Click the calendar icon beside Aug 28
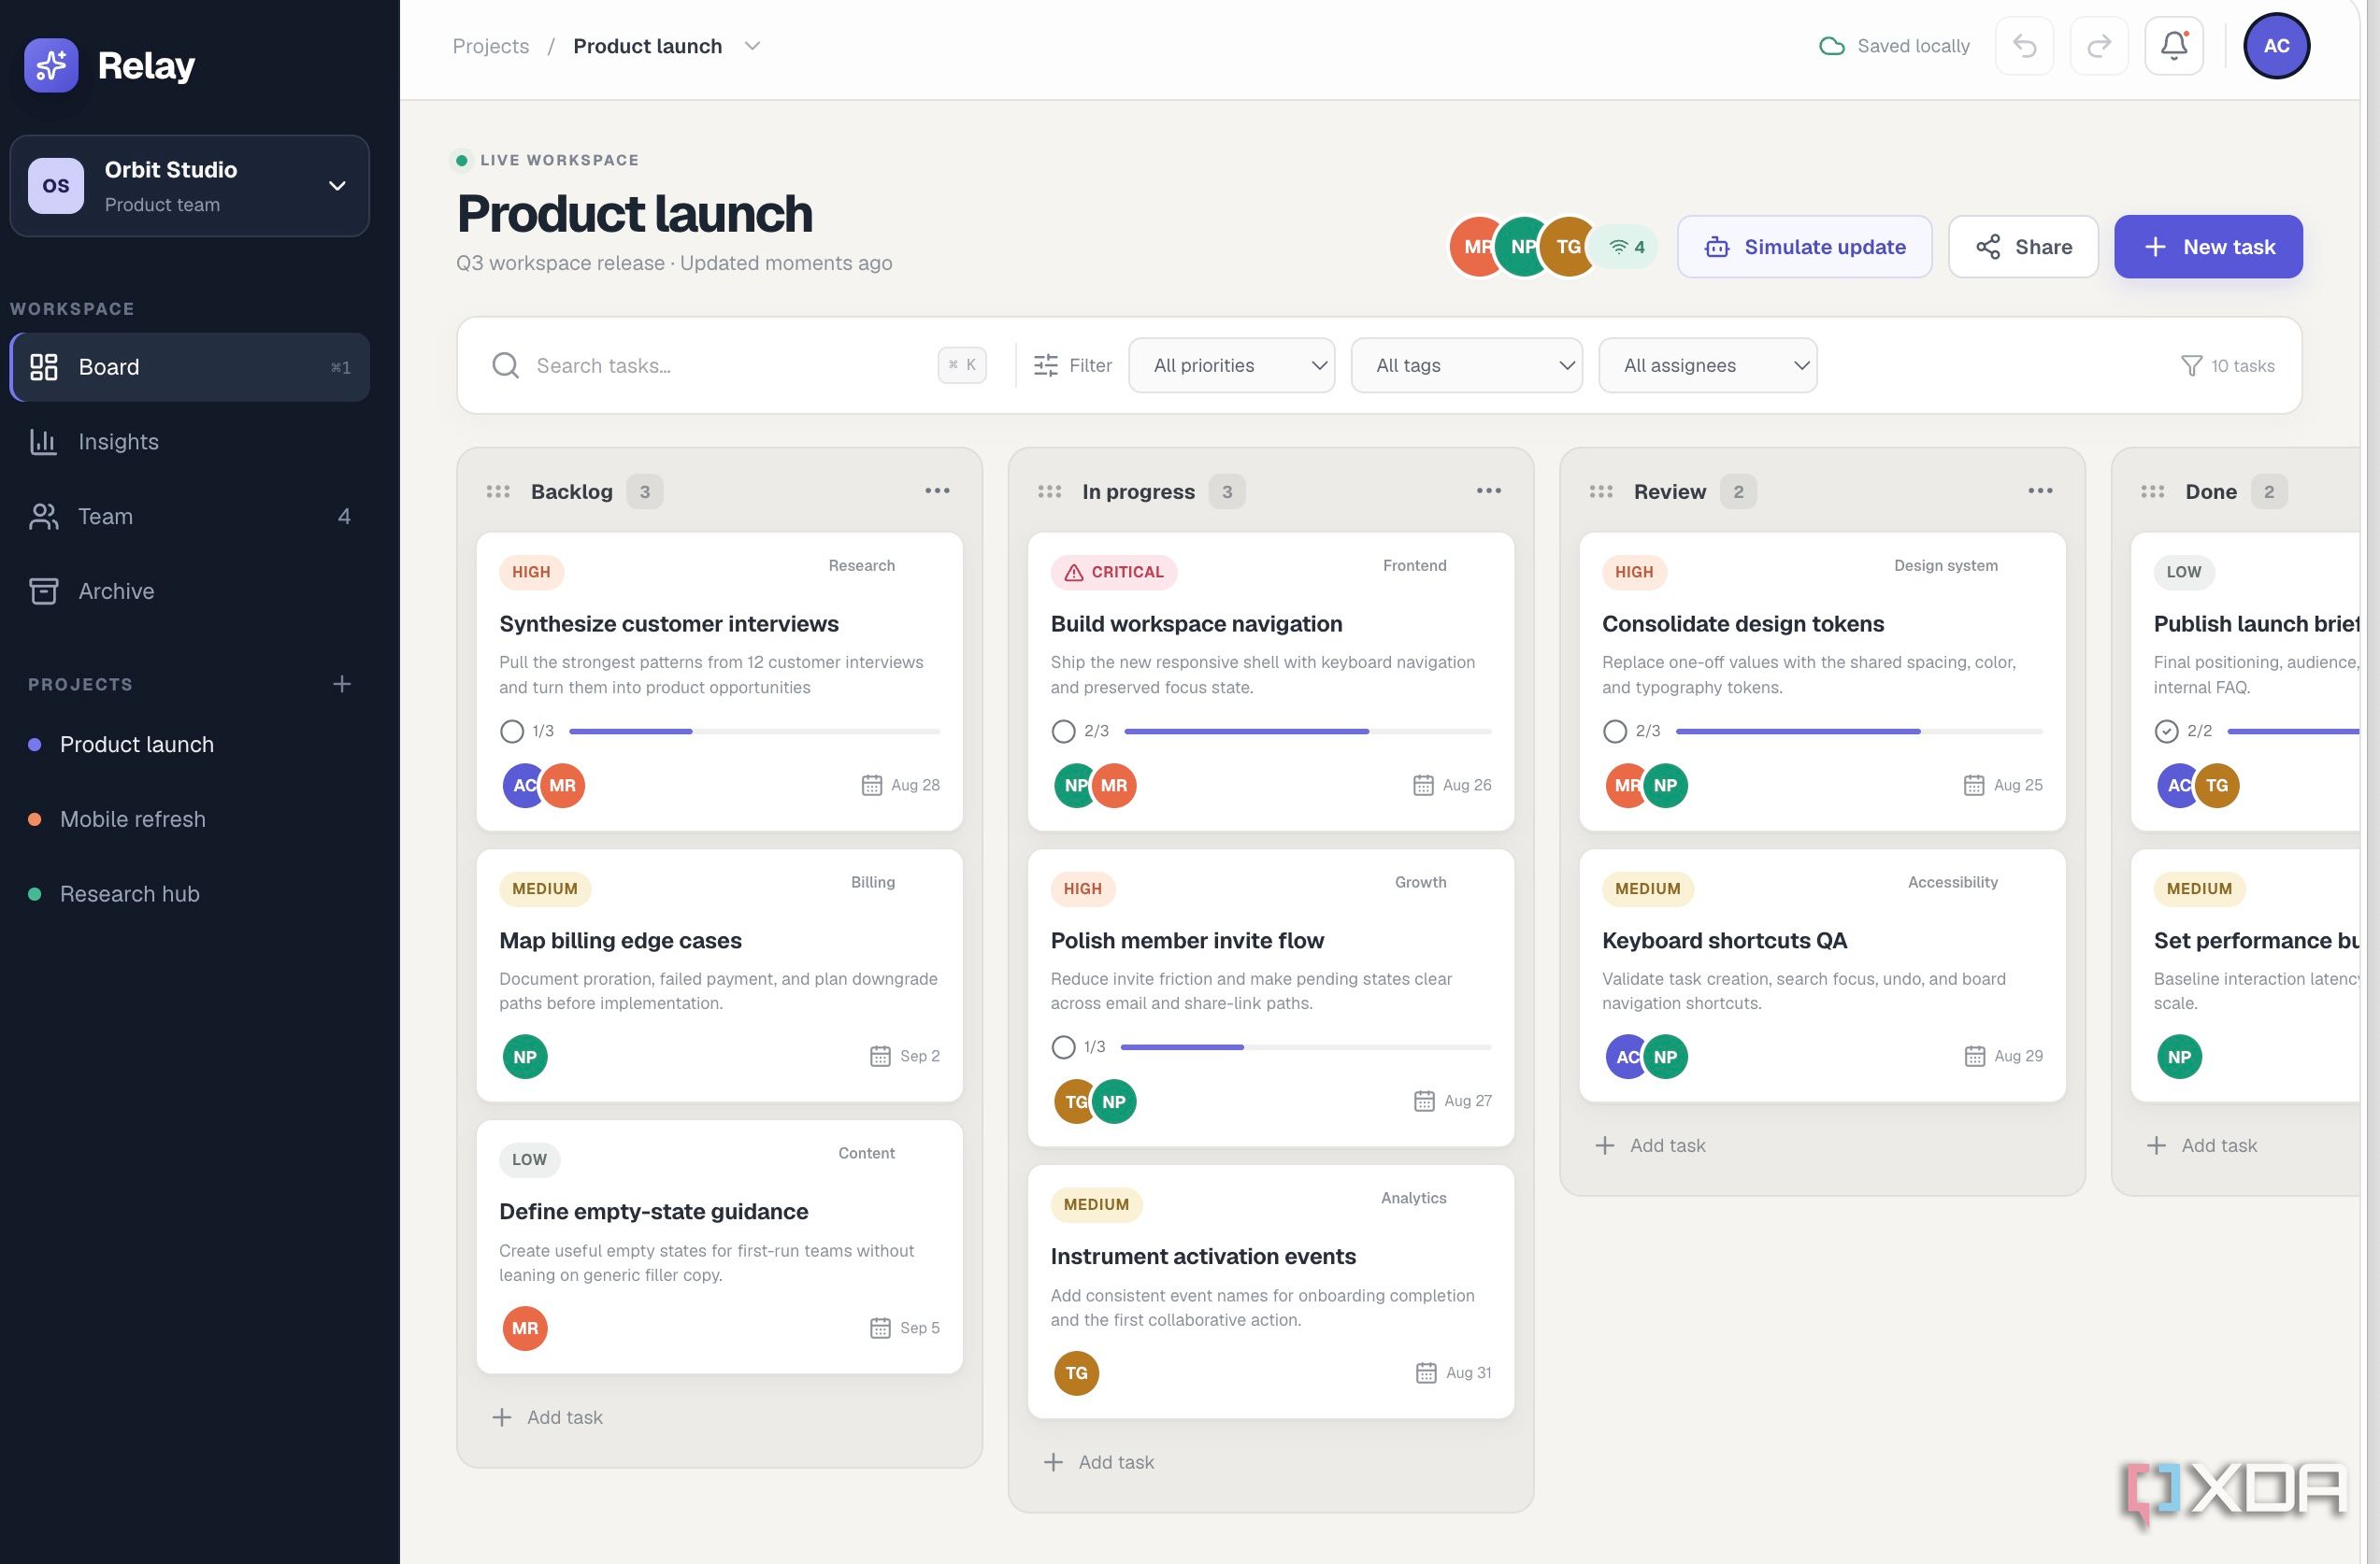The image size is (2380, 1564). [x=872, y=786]
